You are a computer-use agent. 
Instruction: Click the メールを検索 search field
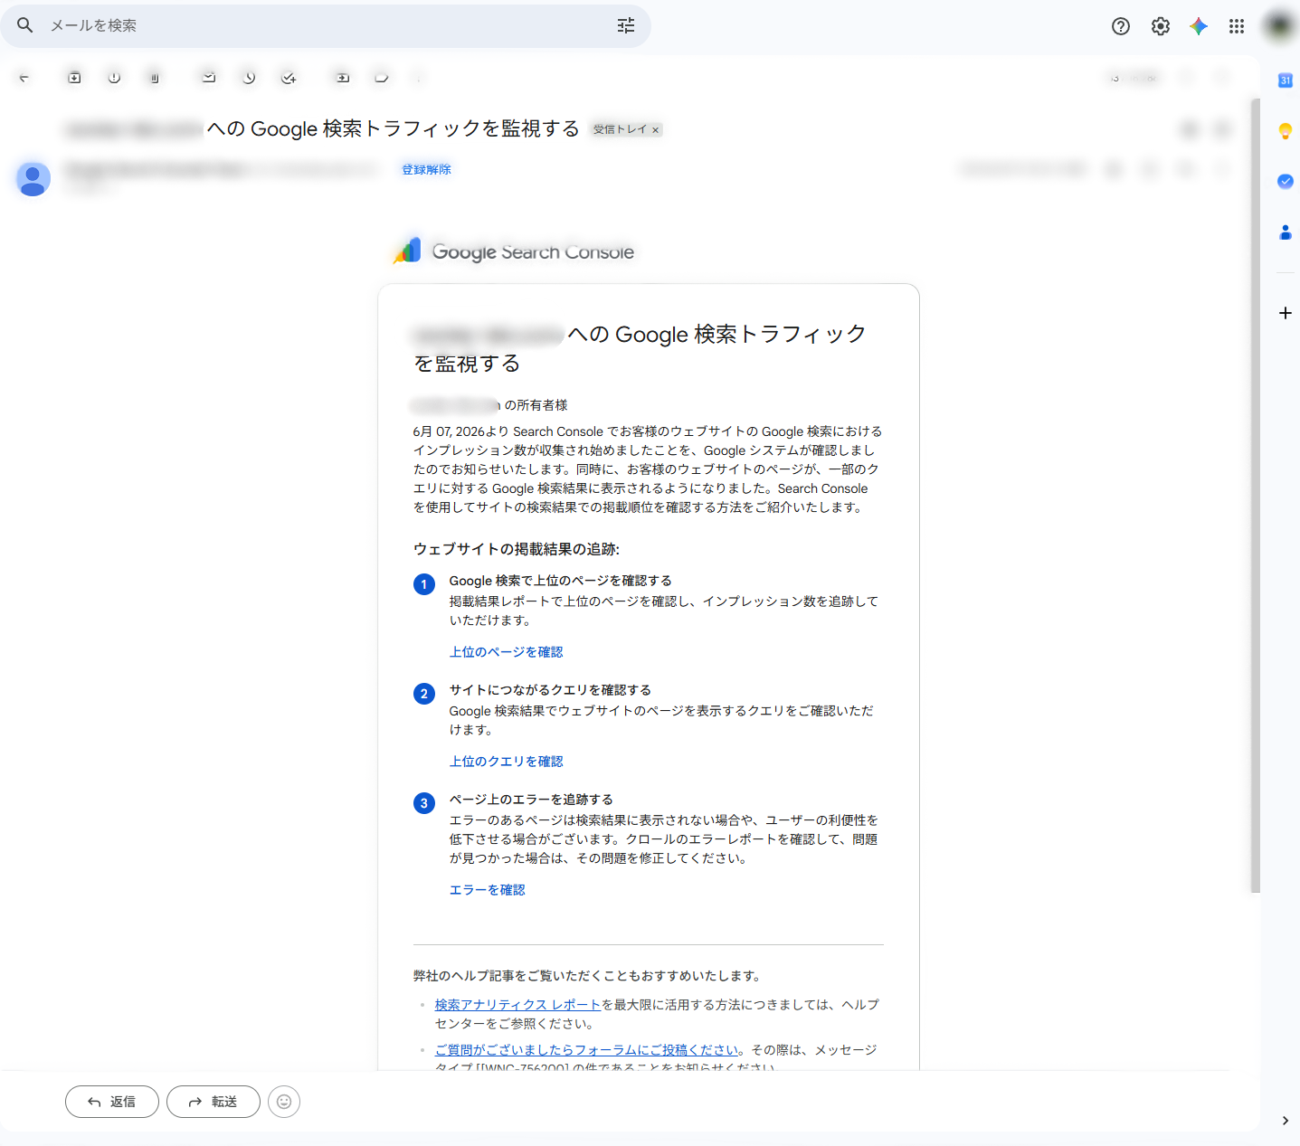coord(326,25)
